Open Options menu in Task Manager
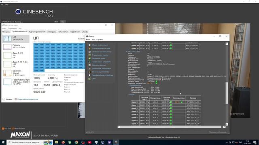The width and height of the screenshot is (259, 145). (x=12, y=29)
